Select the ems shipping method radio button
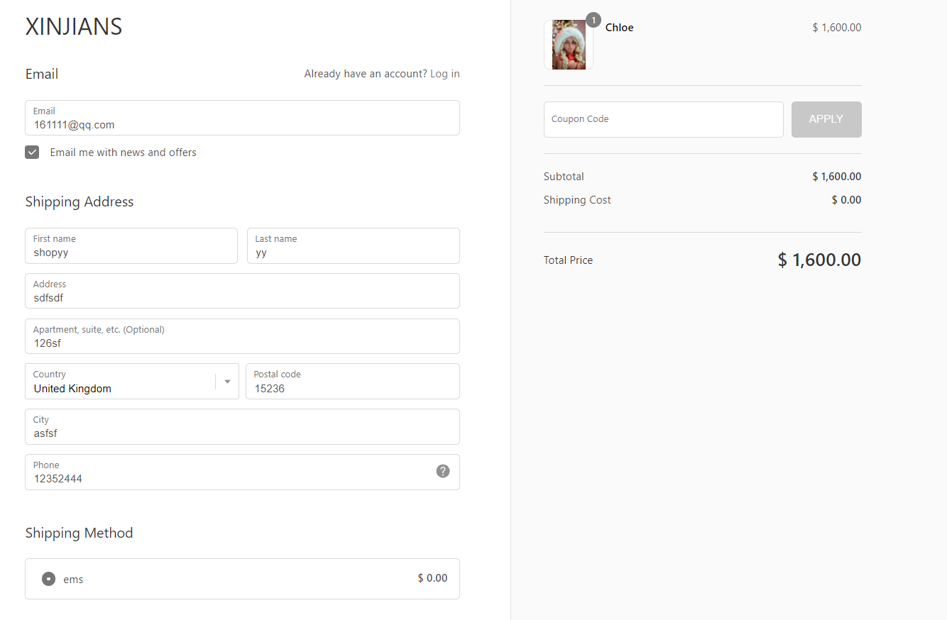Image resolution: width=947 pixels, height=620 pixels. [48, 579]
